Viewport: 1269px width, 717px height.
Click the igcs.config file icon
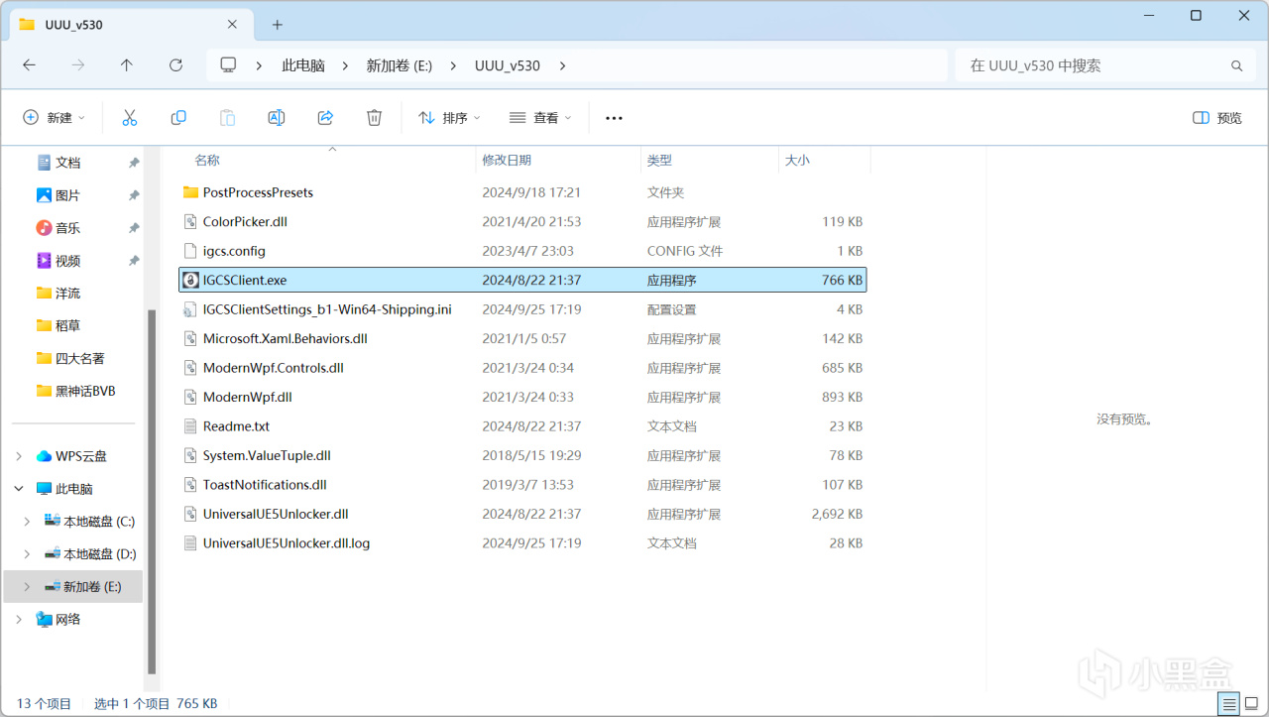pyautogui.click(x=191, y=251)
